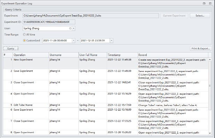Viewport: 215px width, 138px height.
Task: Open the start date picker dropdown
Action: pos(74,40)
